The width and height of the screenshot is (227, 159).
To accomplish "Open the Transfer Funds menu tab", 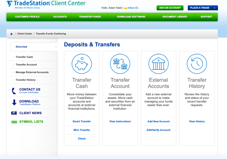I will click(90, 17).
